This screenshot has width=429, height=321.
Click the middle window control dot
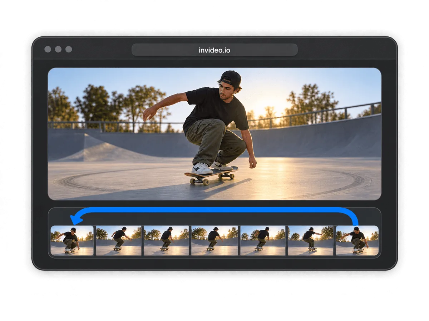coord(58,49)
